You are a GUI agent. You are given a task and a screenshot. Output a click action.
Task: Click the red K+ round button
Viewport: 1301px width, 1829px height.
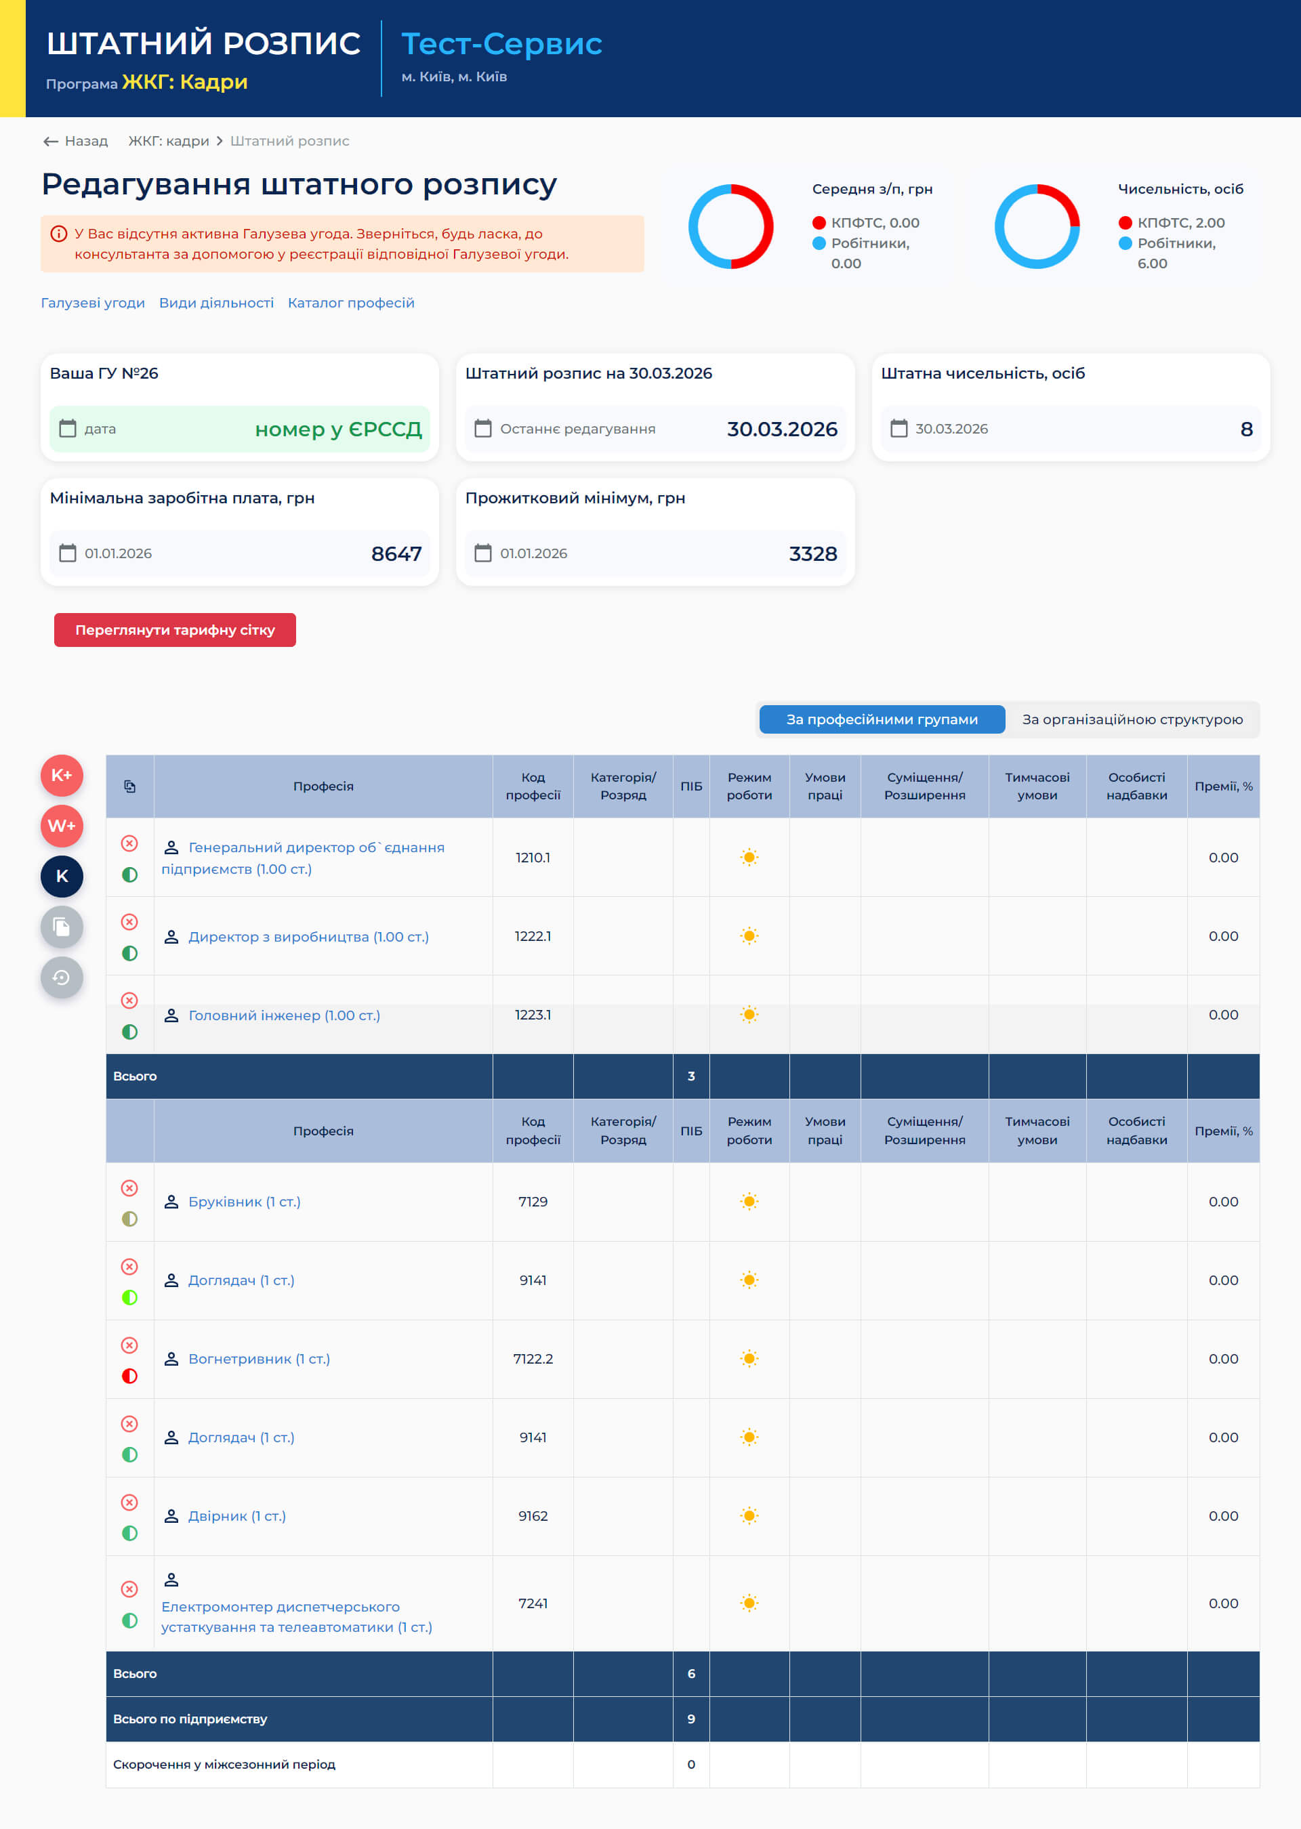(62, 775)
